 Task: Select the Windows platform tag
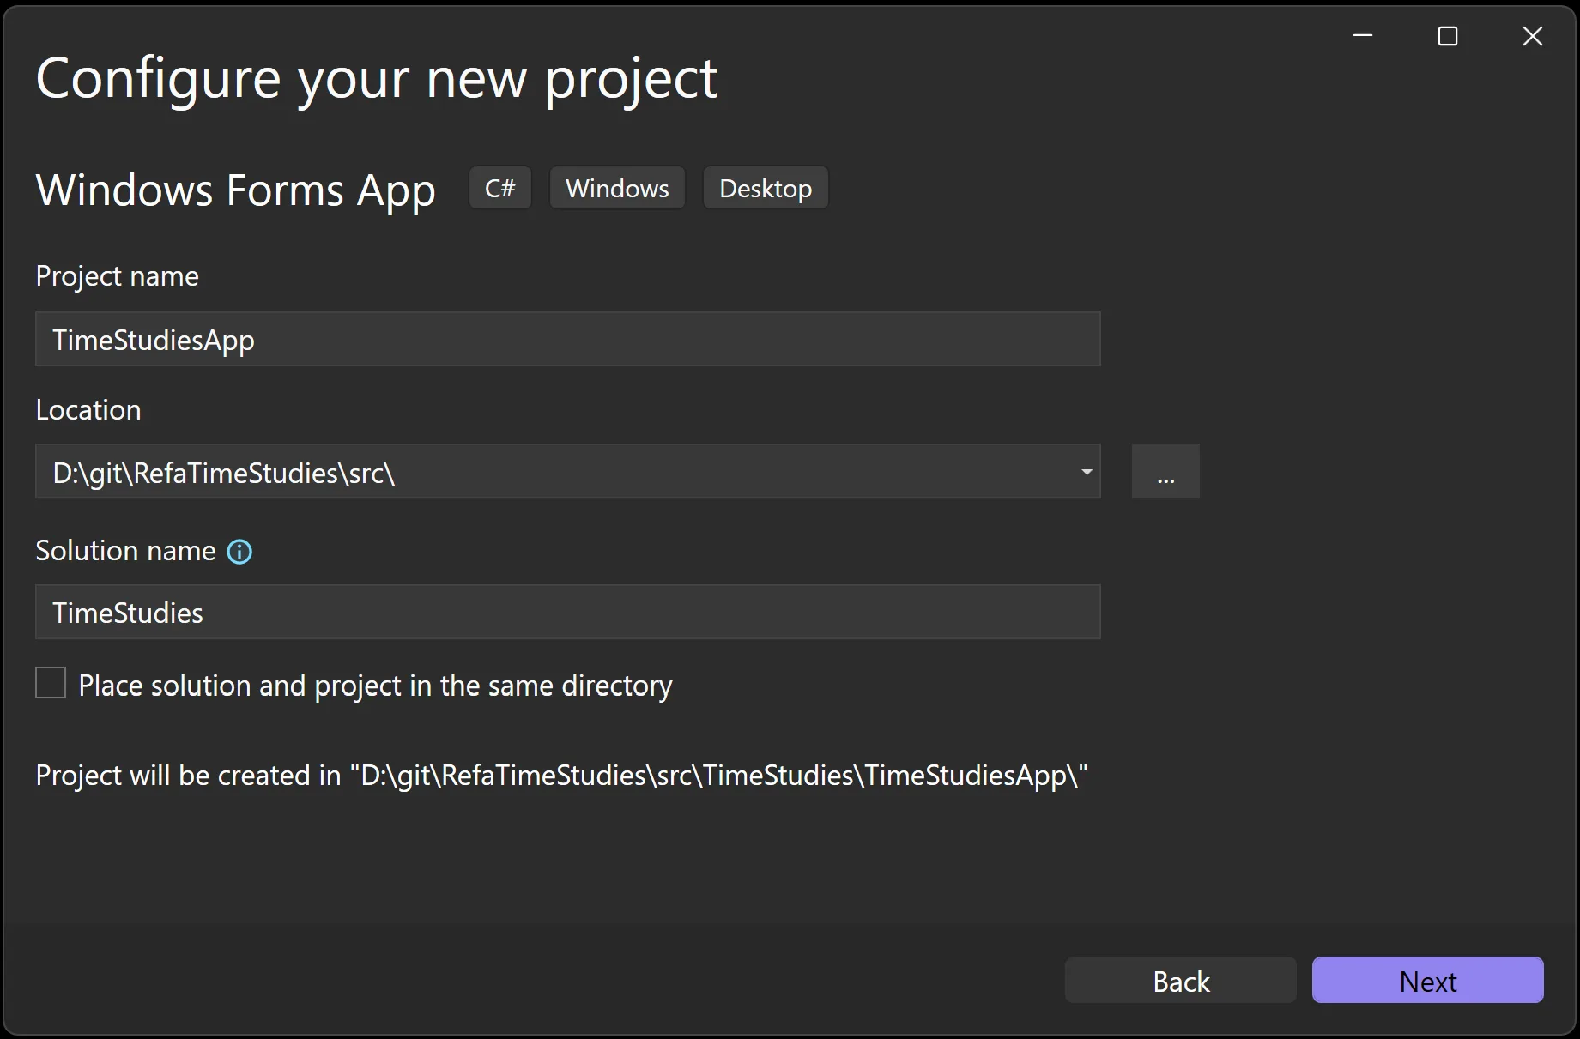[x=616, y=188]
